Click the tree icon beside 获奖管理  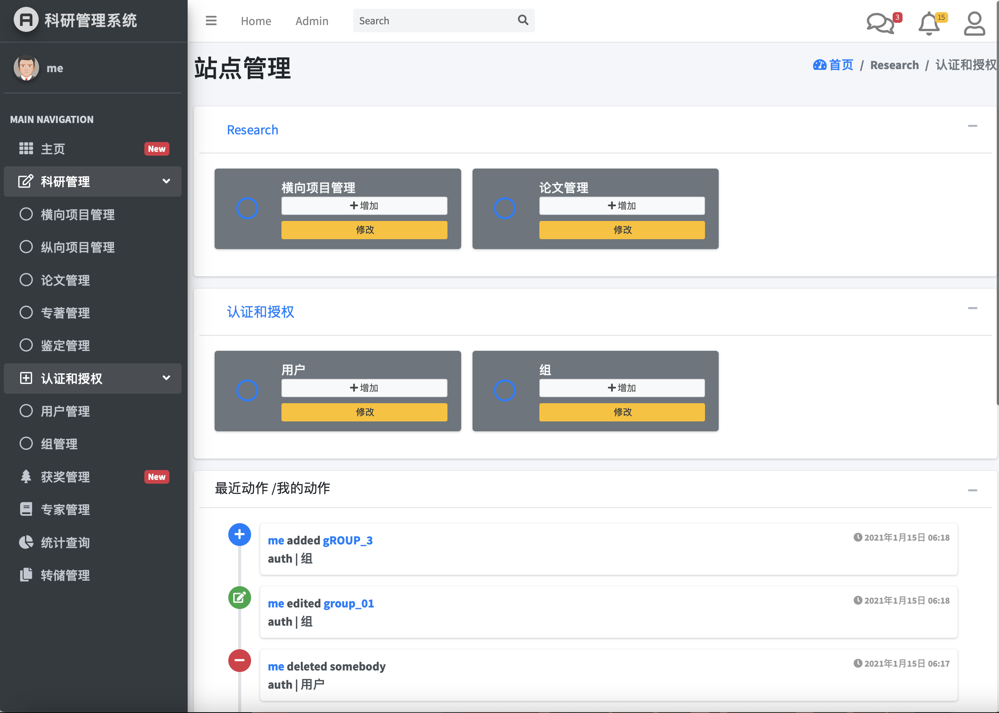click(x=26, y=476)
